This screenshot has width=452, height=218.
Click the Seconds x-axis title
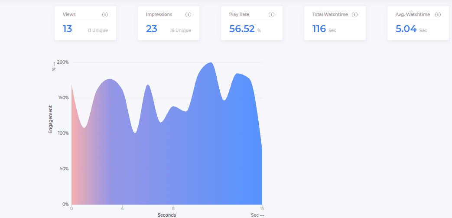pos(167,215)
